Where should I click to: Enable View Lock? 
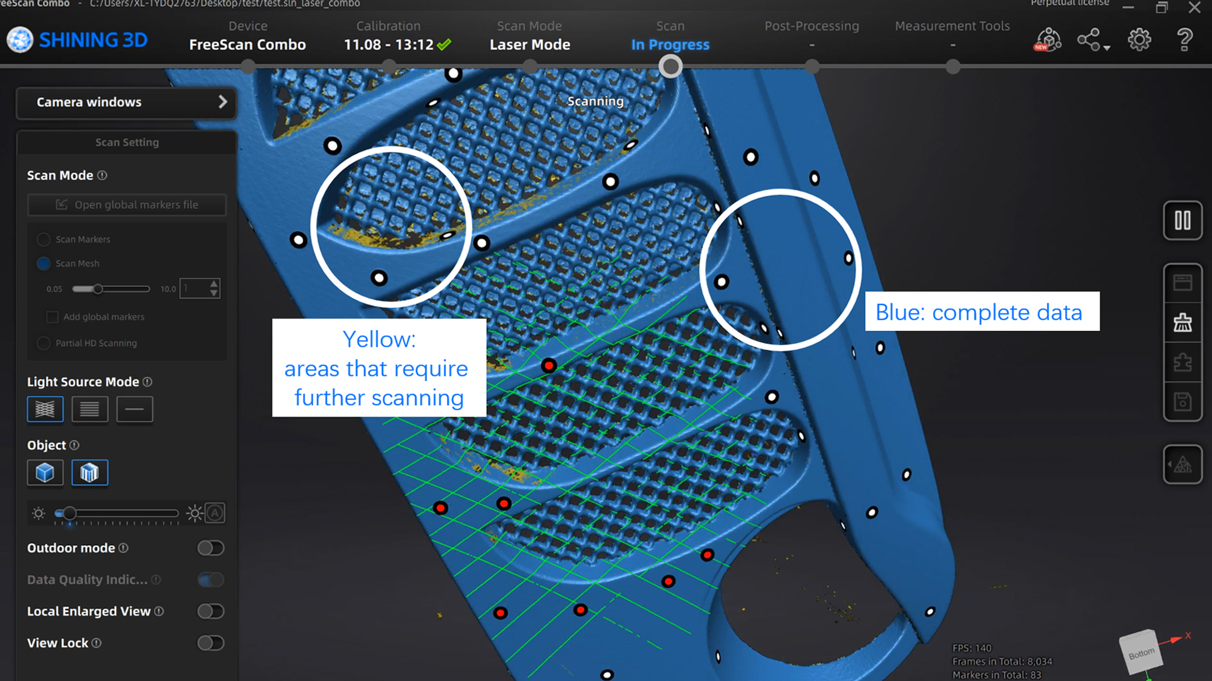(x=211, y=643)
